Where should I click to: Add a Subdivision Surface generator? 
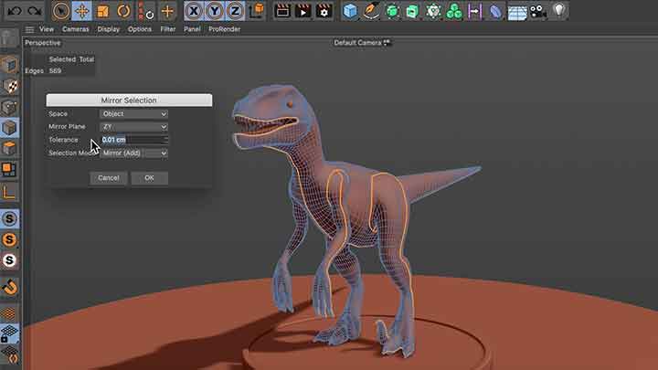coord(392,11)
